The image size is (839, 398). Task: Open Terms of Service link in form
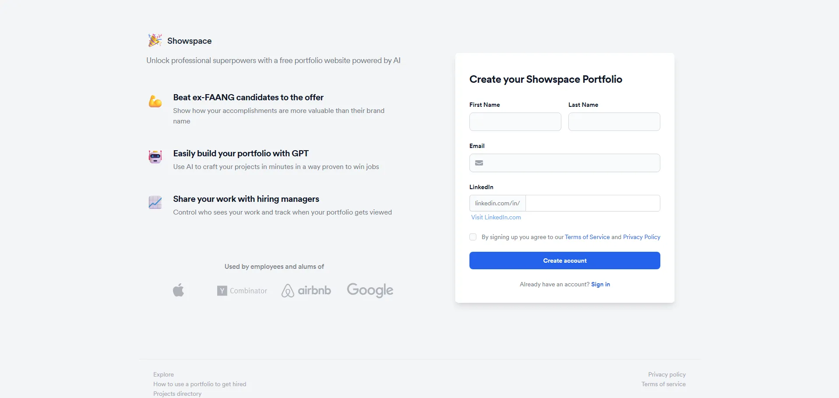coord(587,237)
